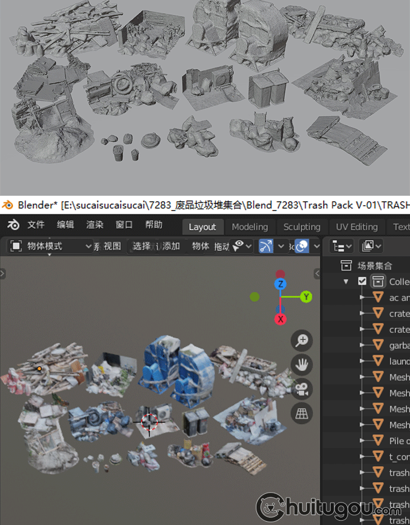Click the mesh icon of 'laund' row
The height and width of the screenshot is (525, 410).
coord(378,361)
